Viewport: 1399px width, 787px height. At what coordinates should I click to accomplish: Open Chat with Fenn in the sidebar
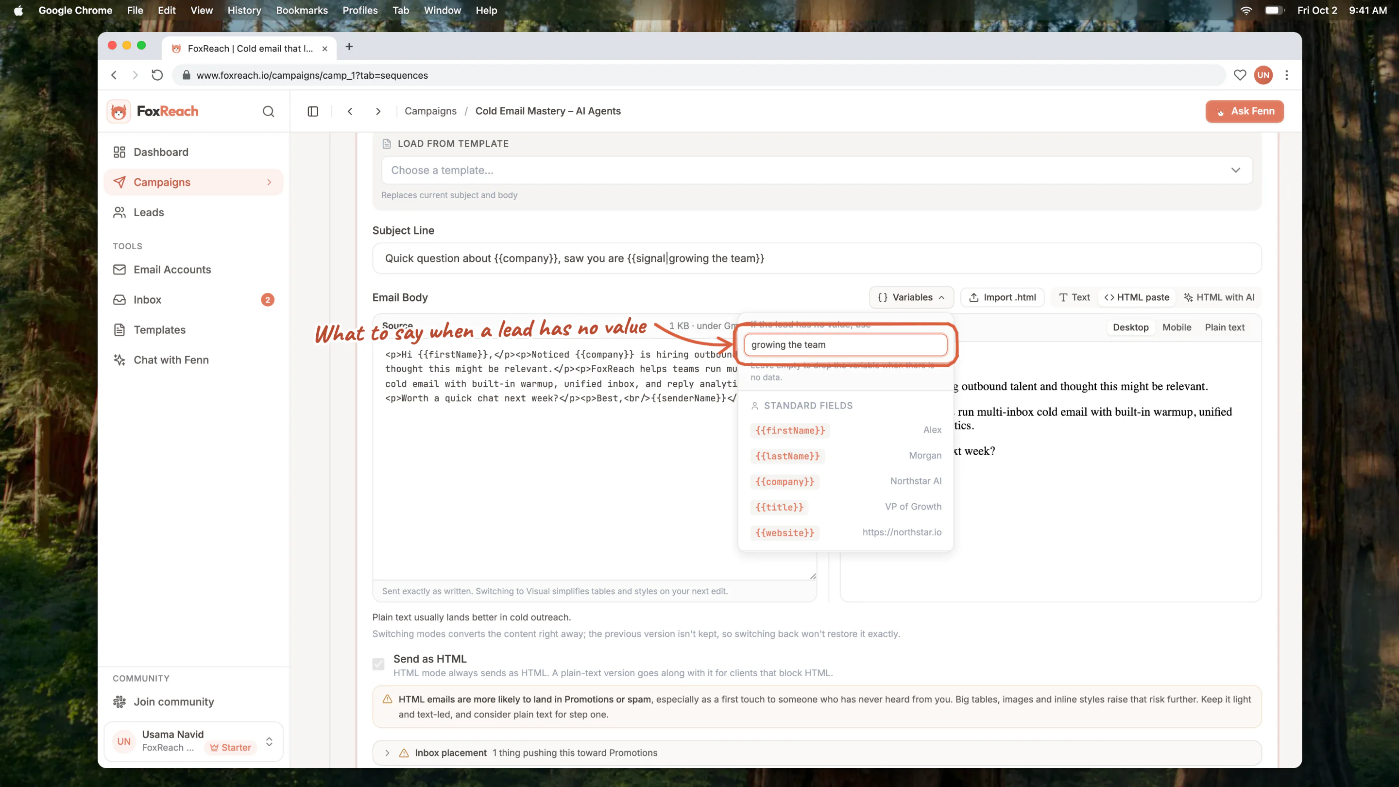coord(193,360)
